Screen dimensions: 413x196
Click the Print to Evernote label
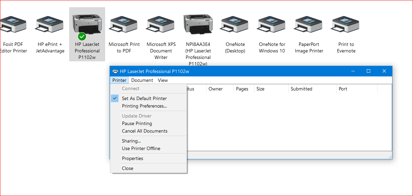coord(346,48)
